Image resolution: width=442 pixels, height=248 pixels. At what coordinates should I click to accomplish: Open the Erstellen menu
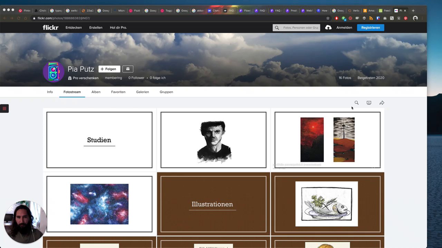(x=96, y=28)
